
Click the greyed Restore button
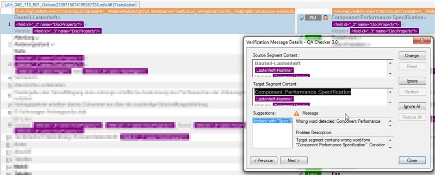point(412,92)
